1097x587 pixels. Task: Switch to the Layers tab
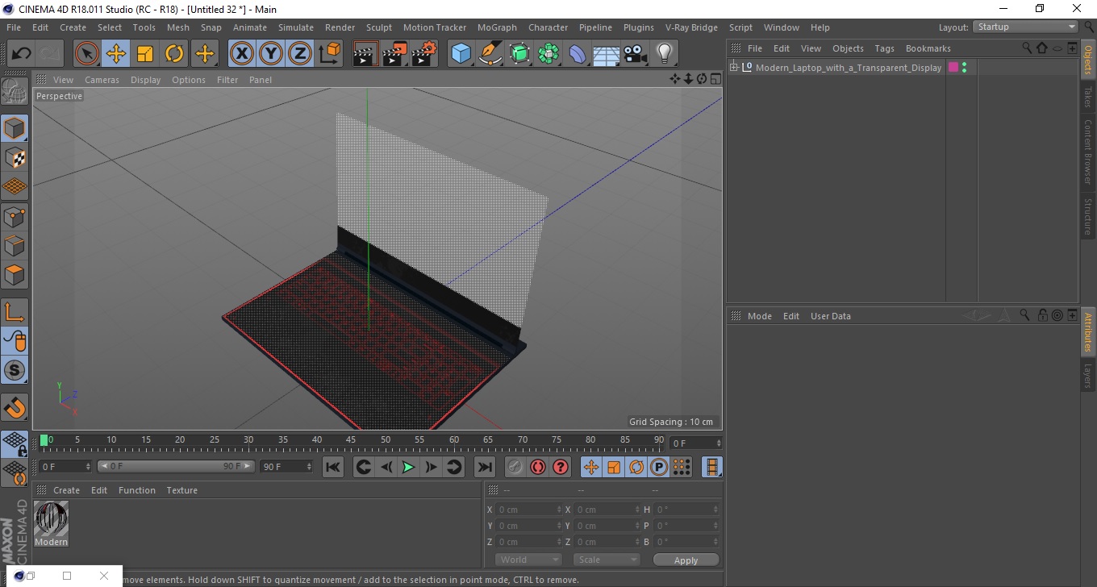1088,375
